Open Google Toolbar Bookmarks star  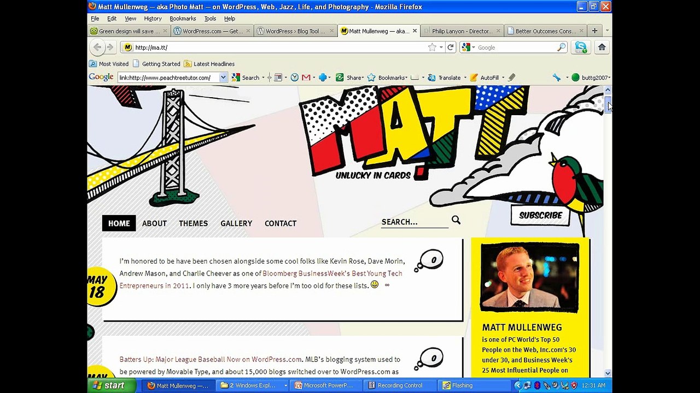(x=371, y=78)
